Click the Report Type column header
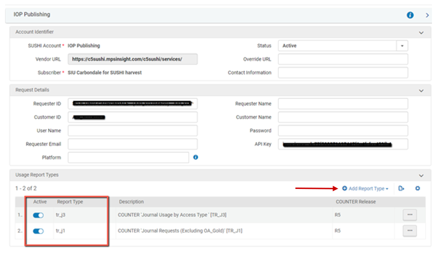Image resolution: width=437 pixels, height=254 pixels. click(70, 202)
